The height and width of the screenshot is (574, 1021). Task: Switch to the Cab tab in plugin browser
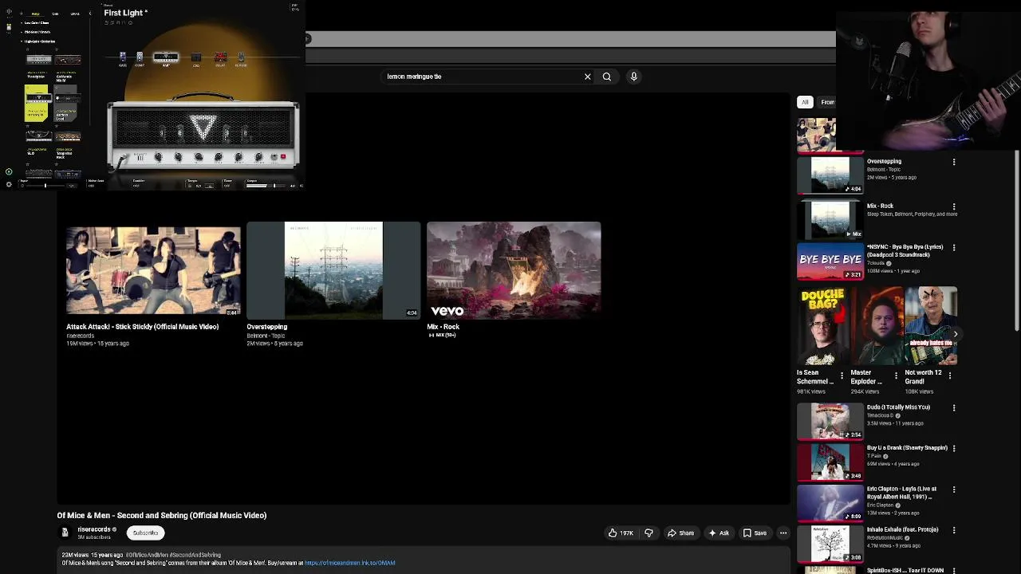point(55,14)
